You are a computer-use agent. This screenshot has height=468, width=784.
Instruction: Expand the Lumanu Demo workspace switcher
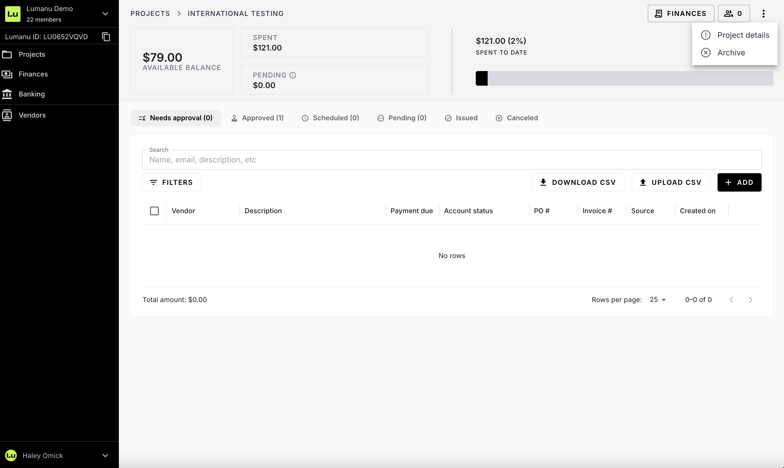[105, 14]
